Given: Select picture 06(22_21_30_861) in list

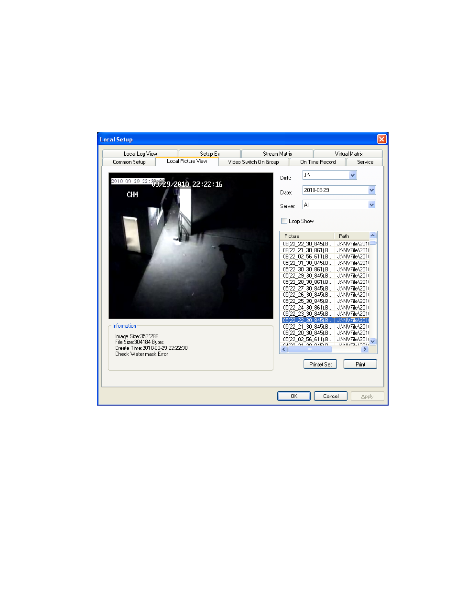Looking at the screenshot, I should (x=325, y=250).
